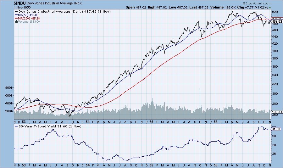The height and width of the screenshot is (168, 283).
Task: Click the red MA(200) legend color dash
Action: coord(16,19)
